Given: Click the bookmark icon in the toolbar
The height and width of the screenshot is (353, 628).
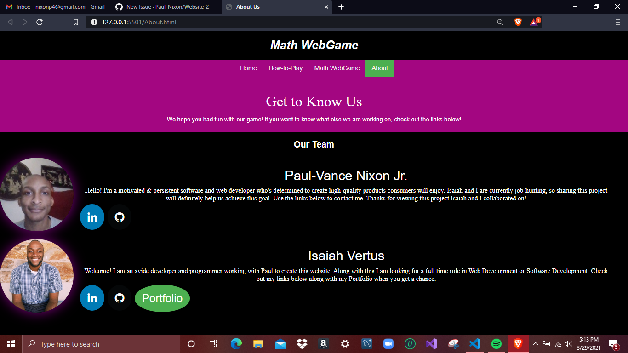Looking at the screenshot, I should coord(75,22).
